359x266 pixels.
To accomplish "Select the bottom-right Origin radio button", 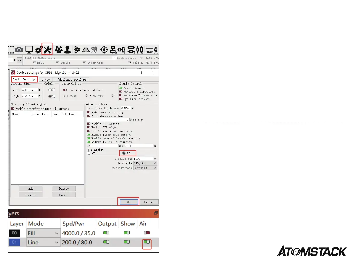I will [54, 96].
